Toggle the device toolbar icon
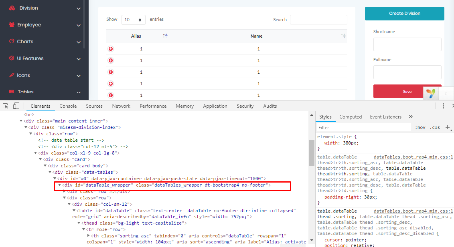This screenshot has height=247, width=454. click(x=16, y=106)
